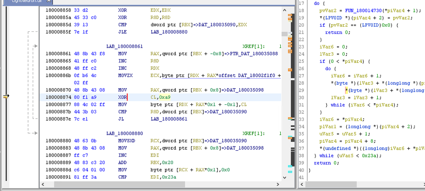
Task: Click the JL target operand LAB_180008861
Action: (x=169, y=119)
